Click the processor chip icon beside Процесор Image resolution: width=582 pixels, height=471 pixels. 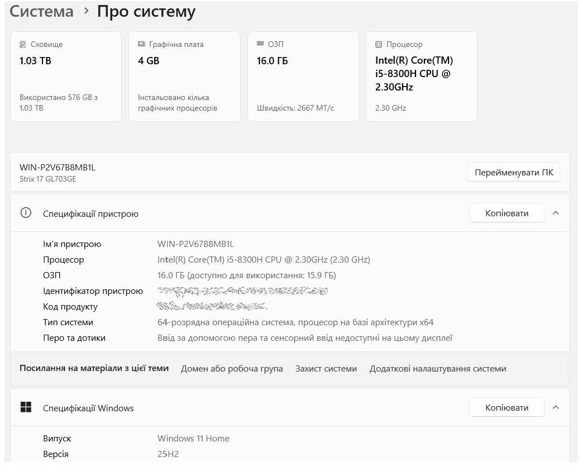click(379, 44)
